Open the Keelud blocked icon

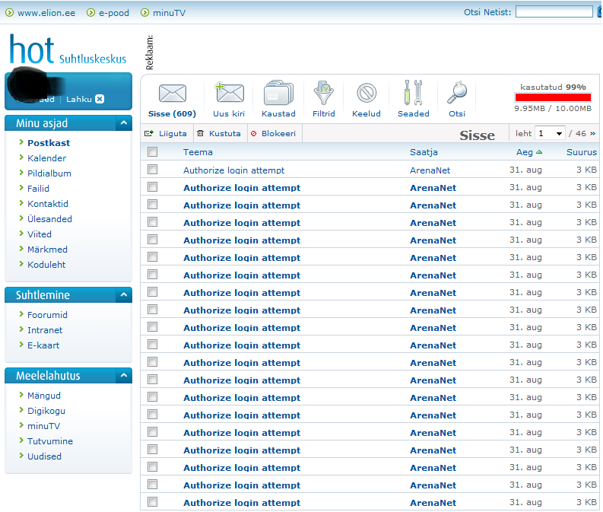tap(367, 93)
